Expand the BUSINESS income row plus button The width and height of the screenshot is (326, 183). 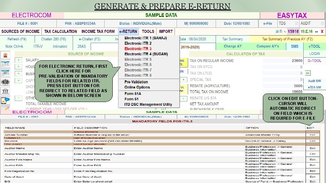pos(18,74)
